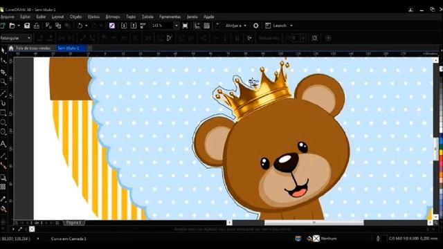Toggle the Show rulers icon
Screen dimensions: 443x249
pyautogui.click(x=197, y=26)
